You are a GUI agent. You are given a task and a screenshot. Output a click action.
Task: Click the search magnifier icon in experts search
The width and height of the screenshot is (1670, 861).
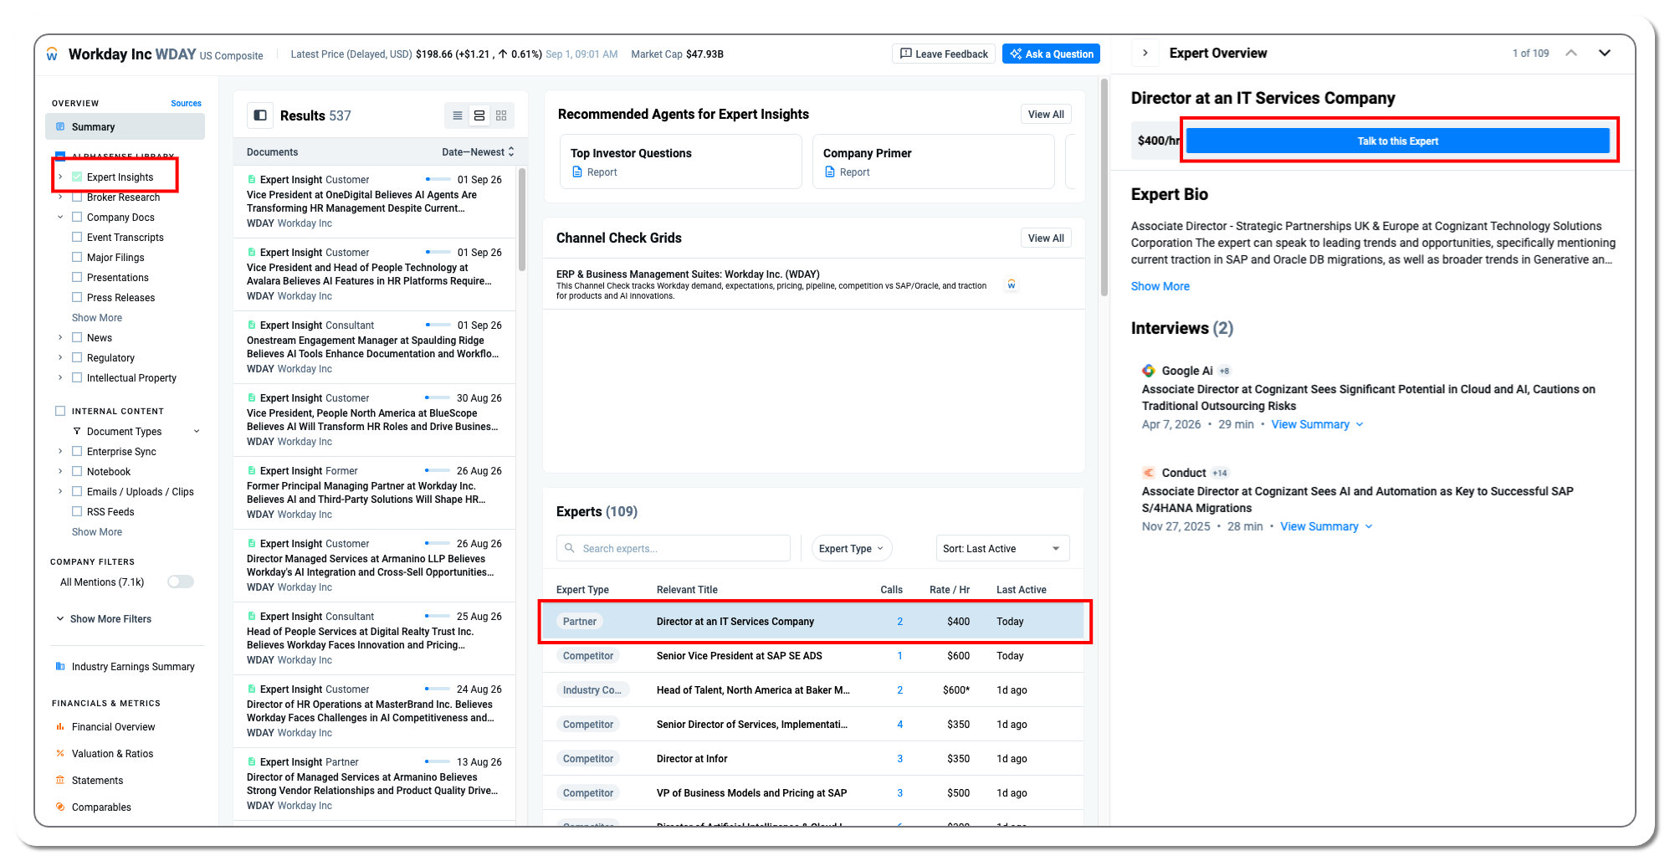(570, 549)
